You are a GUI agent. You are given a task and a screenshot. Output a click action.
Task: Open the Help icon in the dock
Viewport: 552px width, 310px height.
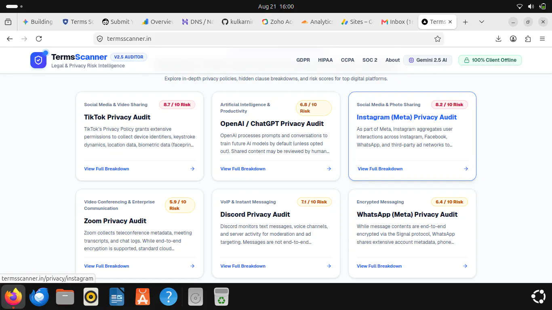pos(169,297)
